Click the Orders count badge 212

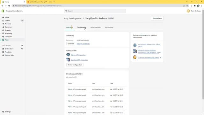(x=22, y=20)
